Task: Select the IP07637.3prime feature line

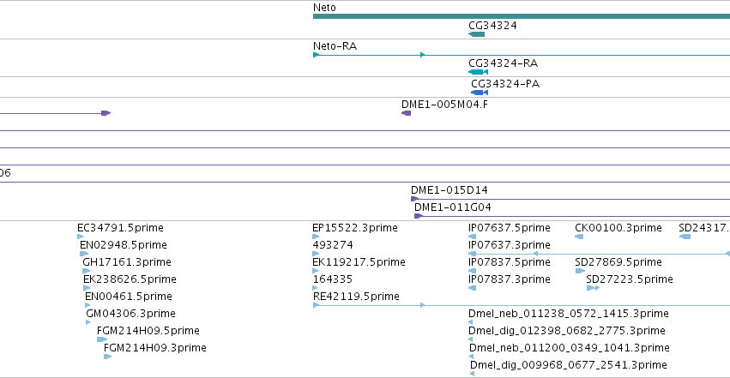Action: point(599,254)
